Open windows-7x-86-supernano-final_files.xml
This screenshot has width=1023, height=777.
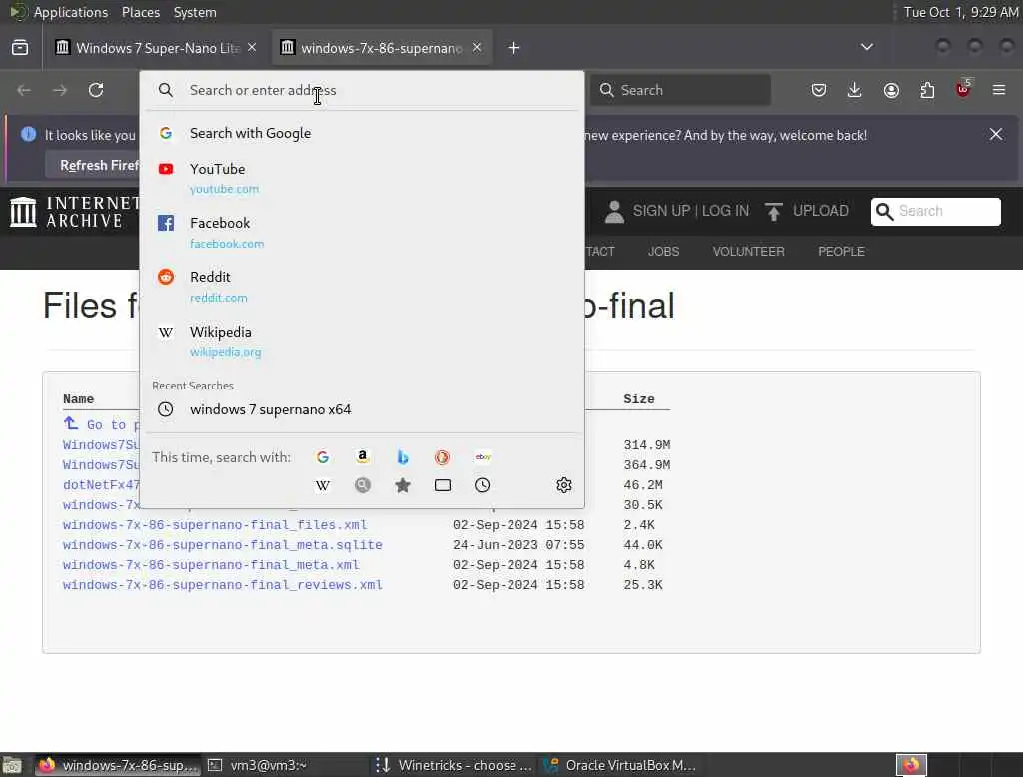215,525
